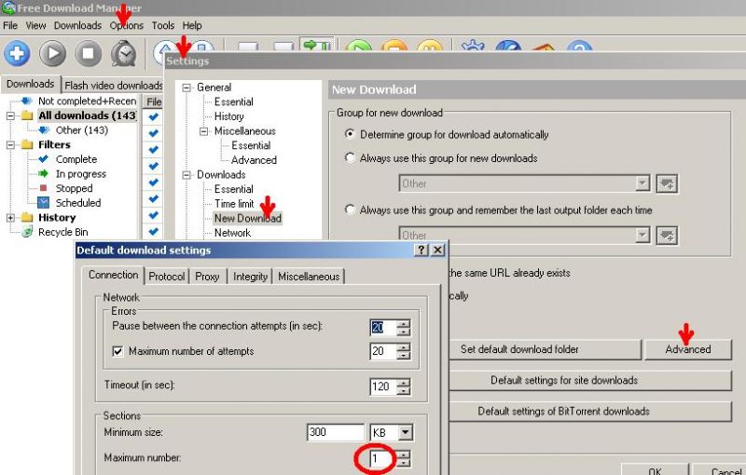Click the dialog's question mark help icon
Image resolution: width=746 pixels, height=475 pixels.
[x=421, y=251]
